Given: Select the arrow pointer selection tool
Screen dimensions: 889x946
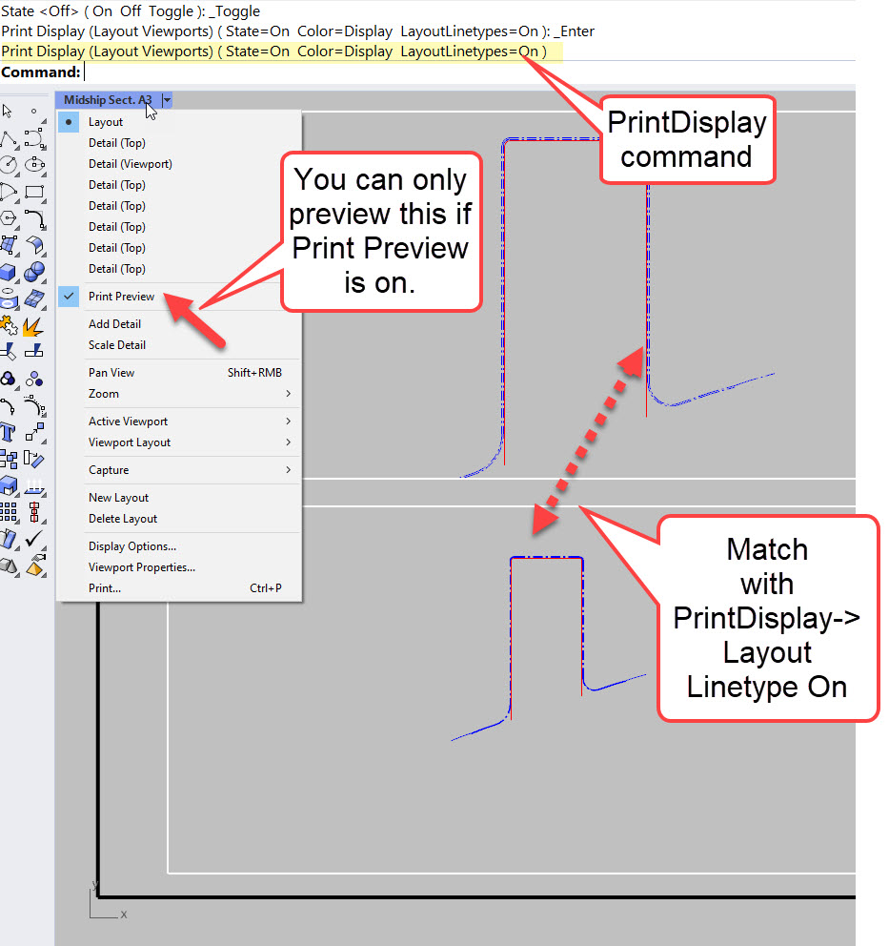Looking at the screenshot, I should coord(8,111).
